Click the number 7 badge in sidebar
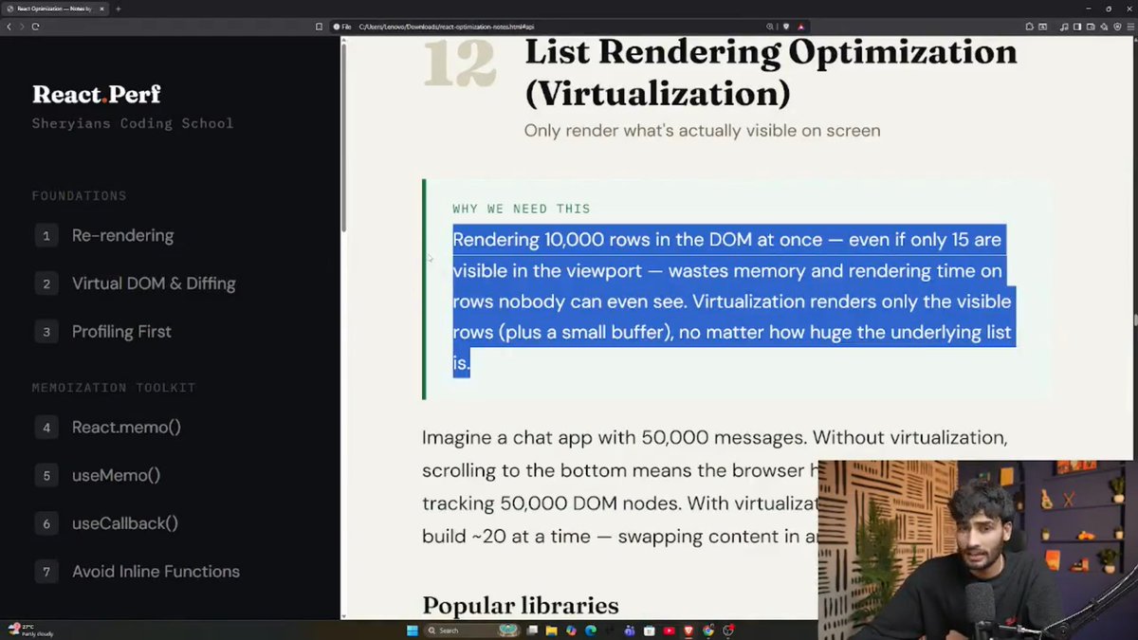Image resolution: width=1138 pixels, height=640 pixels. point(46,572)
